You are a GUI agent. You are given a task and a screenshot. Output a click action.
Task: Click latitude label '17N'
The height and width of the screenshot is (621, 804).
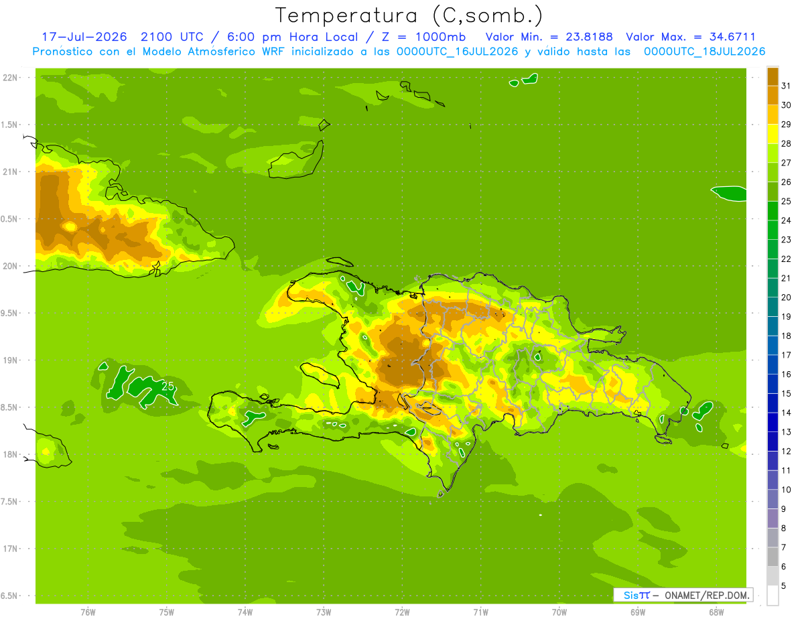pyautogui.click(x=11, y=549)
